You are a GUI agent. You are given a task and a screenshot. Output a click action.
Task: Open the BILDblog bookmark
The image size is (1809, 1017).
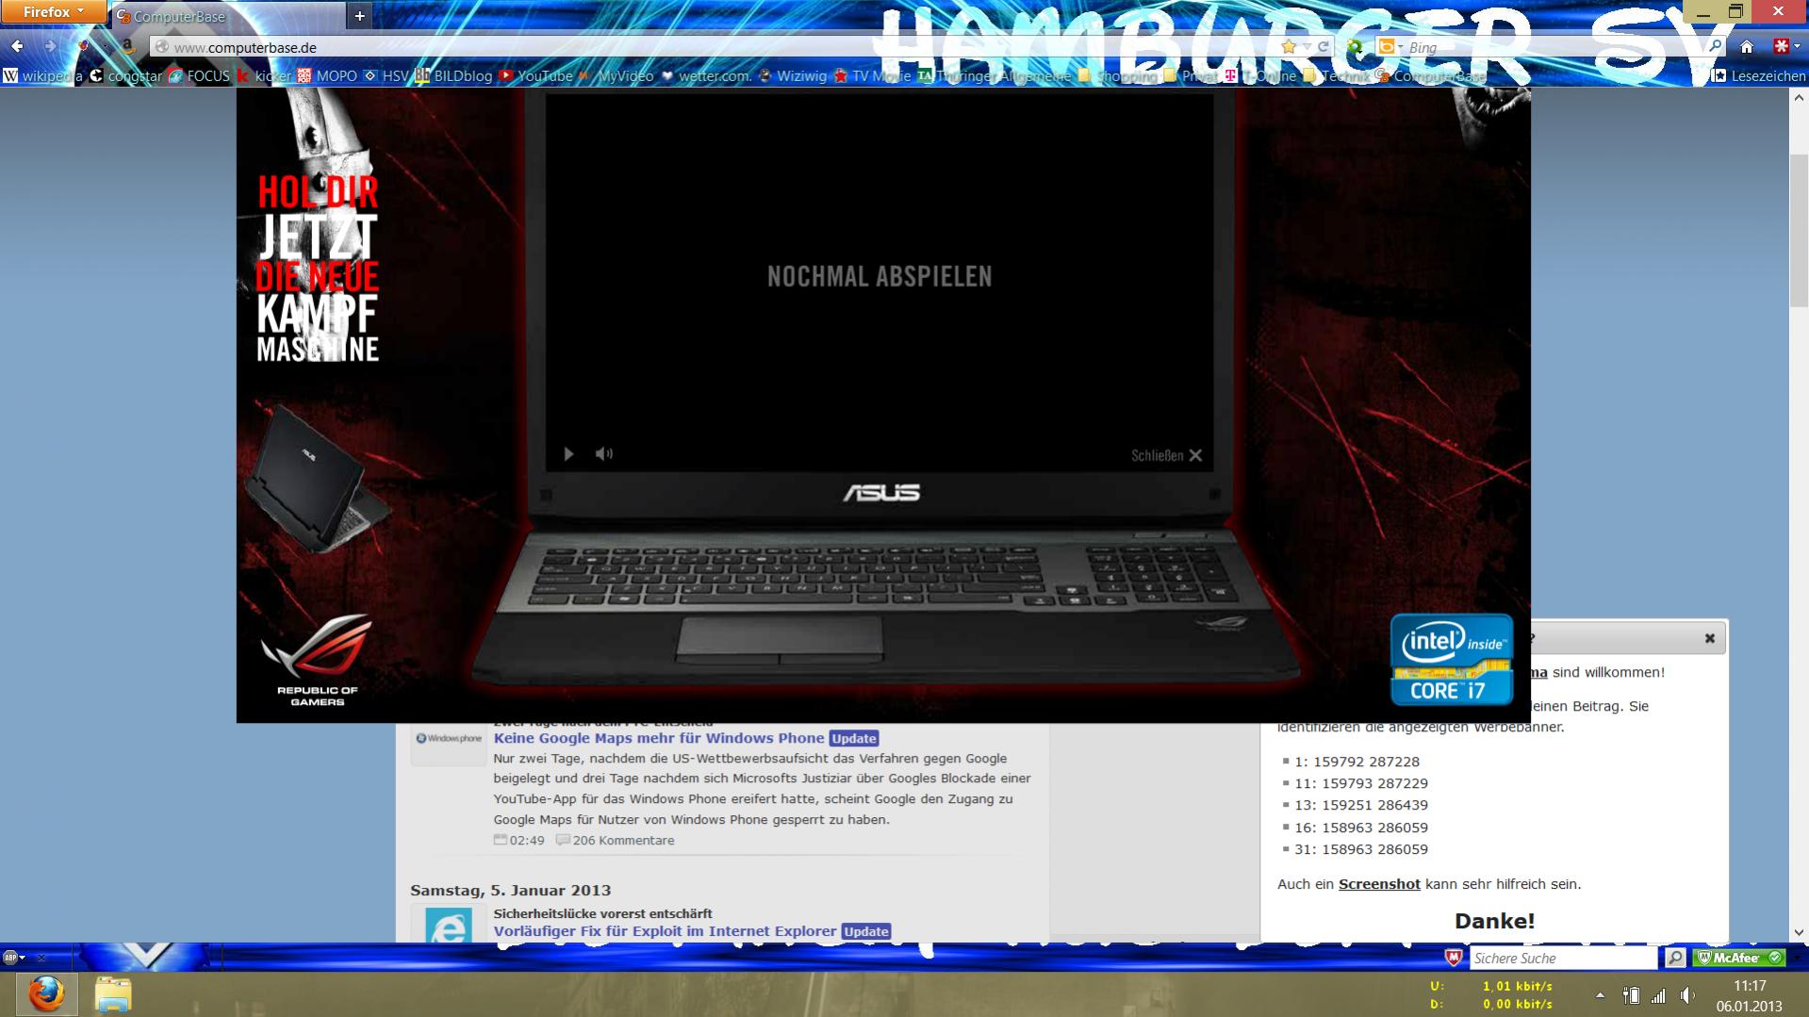coord(453,76)
